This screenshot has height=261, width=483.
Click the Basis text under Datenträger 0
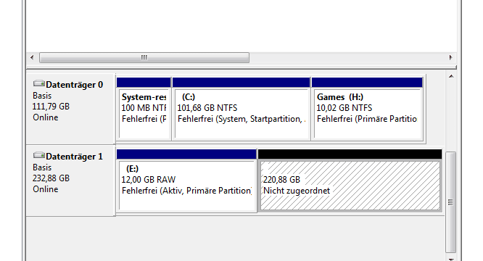point(42,96)
